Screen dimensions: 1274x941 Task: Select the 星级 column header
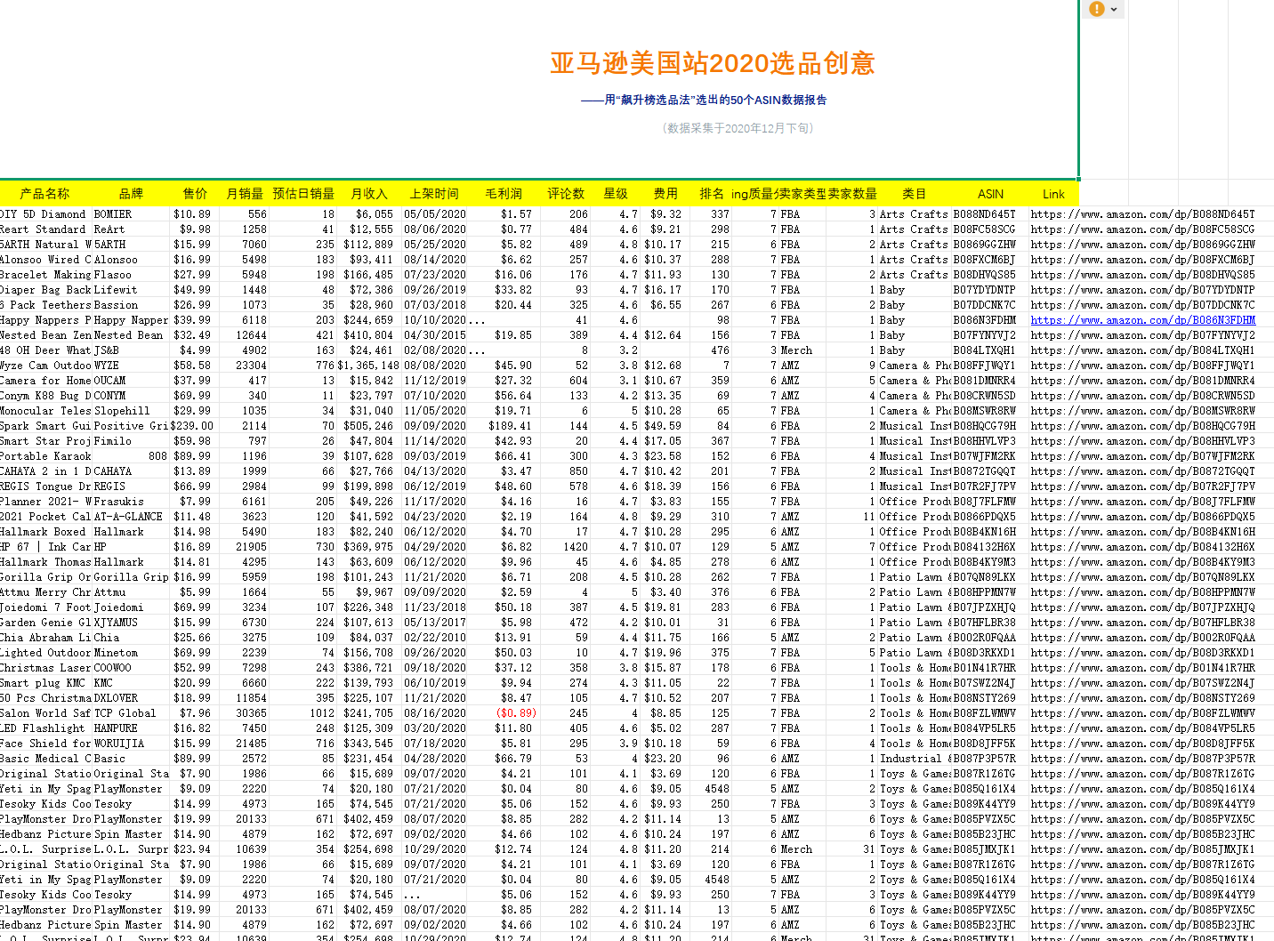point(616,194)
